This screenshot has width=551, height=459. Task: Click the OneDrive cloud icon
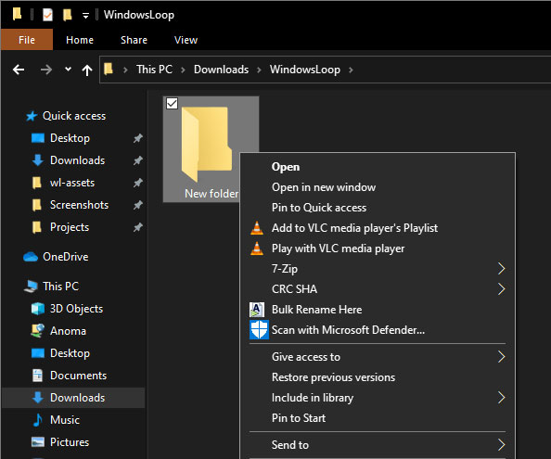[x=31, y=257]
